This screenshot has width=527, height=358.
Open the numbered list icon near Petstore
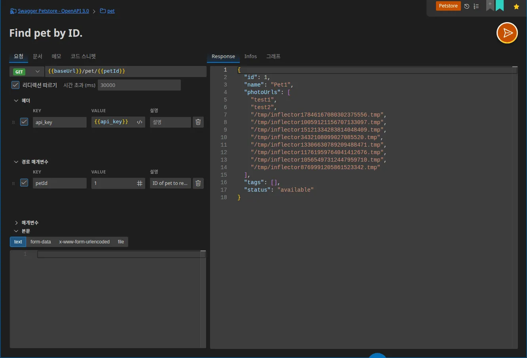[476, 6]
